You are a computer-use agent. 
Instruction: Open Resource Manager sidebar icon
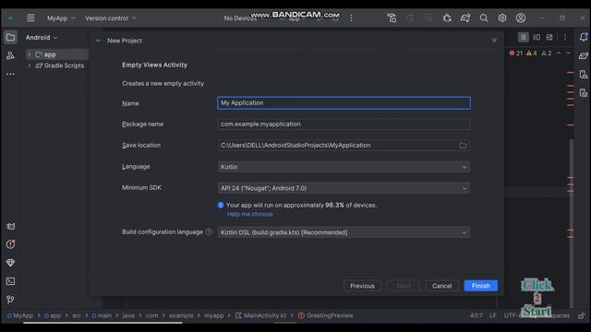tap(10, 55)
